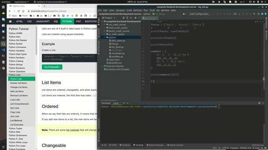The image size is (268, 150).
Task: Open Scratches and Consoles node
Action: [118, 70]
